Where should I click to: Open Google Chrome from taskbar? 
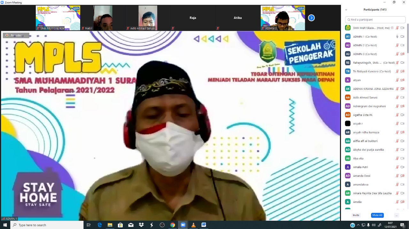(x=173, y=225)
